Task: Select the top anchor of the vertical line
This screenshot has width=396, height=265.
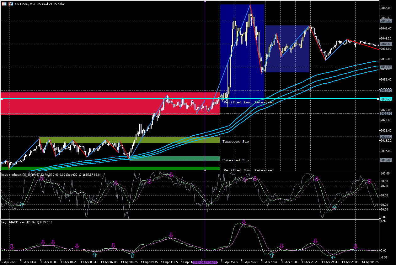Action: click(205, 2)
